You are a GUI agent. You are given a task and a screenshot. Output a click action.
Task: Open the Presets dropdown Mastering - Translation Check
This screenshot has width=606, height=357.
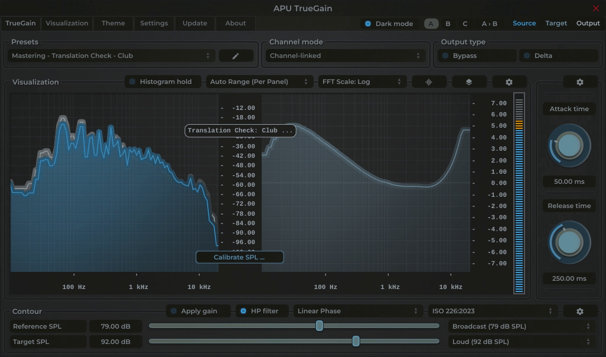coord(111,56)
